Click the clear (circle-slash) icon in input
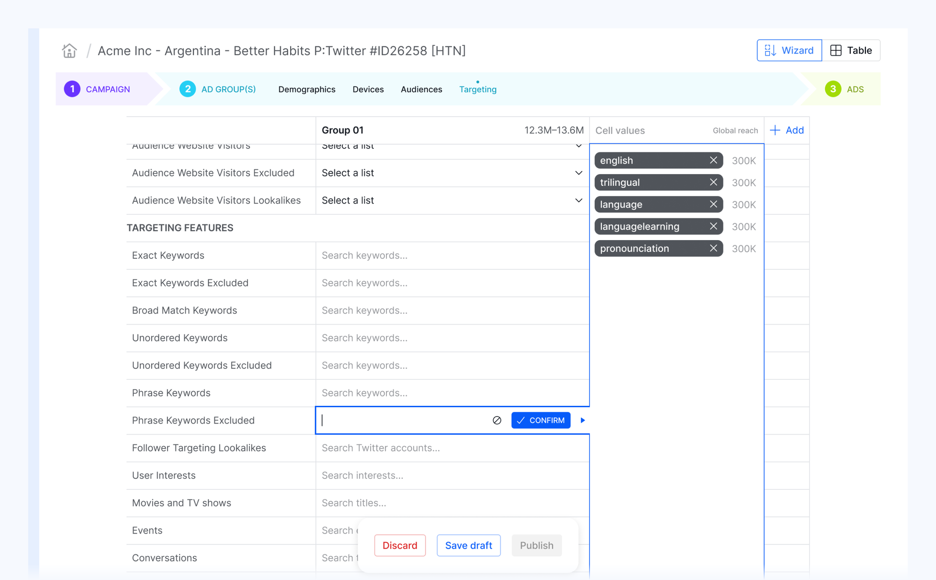 (497, 420)
